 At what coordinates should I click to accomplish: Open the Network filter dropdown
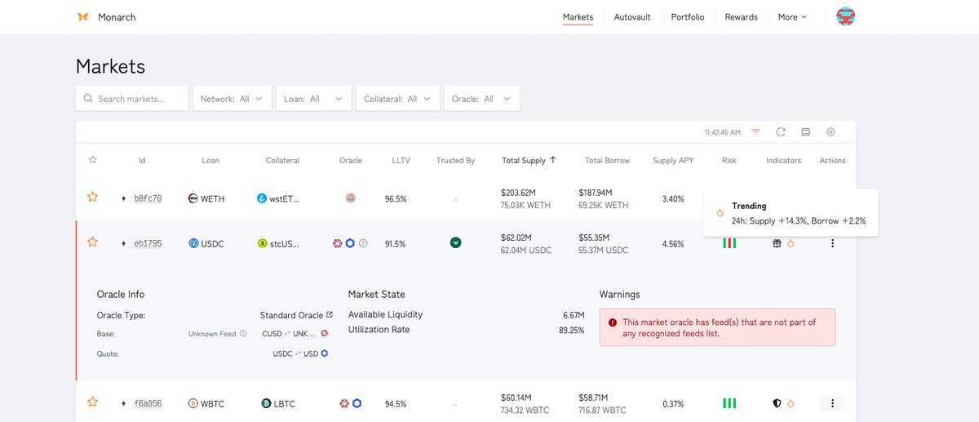click(x=232, y=99)
